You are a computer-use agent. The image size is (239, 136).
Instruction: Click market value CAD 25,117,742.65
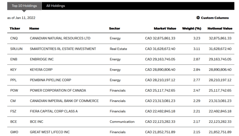(x=160, y=90)
